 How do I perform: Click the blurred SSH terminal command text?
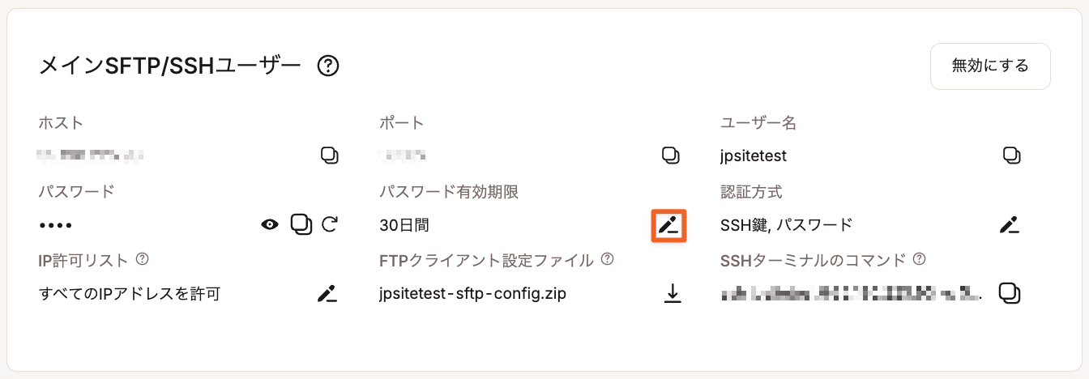tap(851, 293)
